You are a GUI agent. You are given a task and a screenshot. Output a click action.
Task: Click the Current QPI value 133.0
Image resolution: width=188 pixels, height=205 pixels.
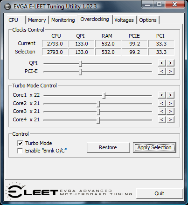pyautogui.click(x=82, y=44)
